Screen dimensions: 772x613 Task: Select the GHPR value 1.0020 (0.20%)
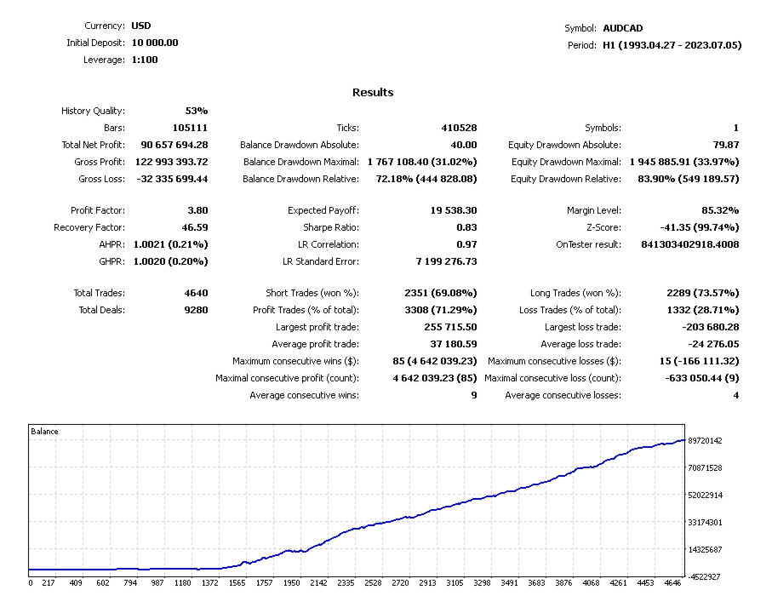point(171,261)
